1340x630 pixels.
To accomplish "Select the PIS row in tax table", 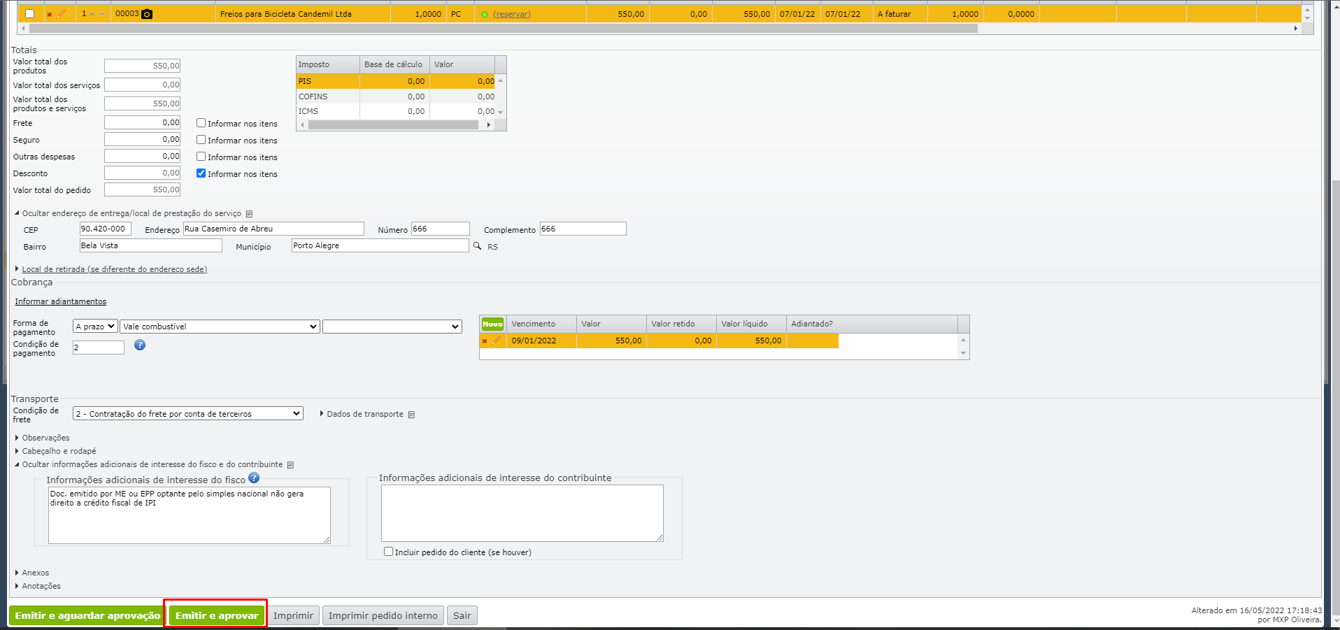I will pyautogui.click(x=395, y=81).
